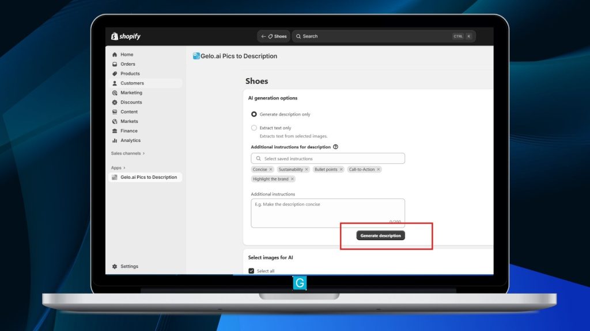Click the Home icon in the sidebar
590x331 pixels.
click(x=115, y=55)
